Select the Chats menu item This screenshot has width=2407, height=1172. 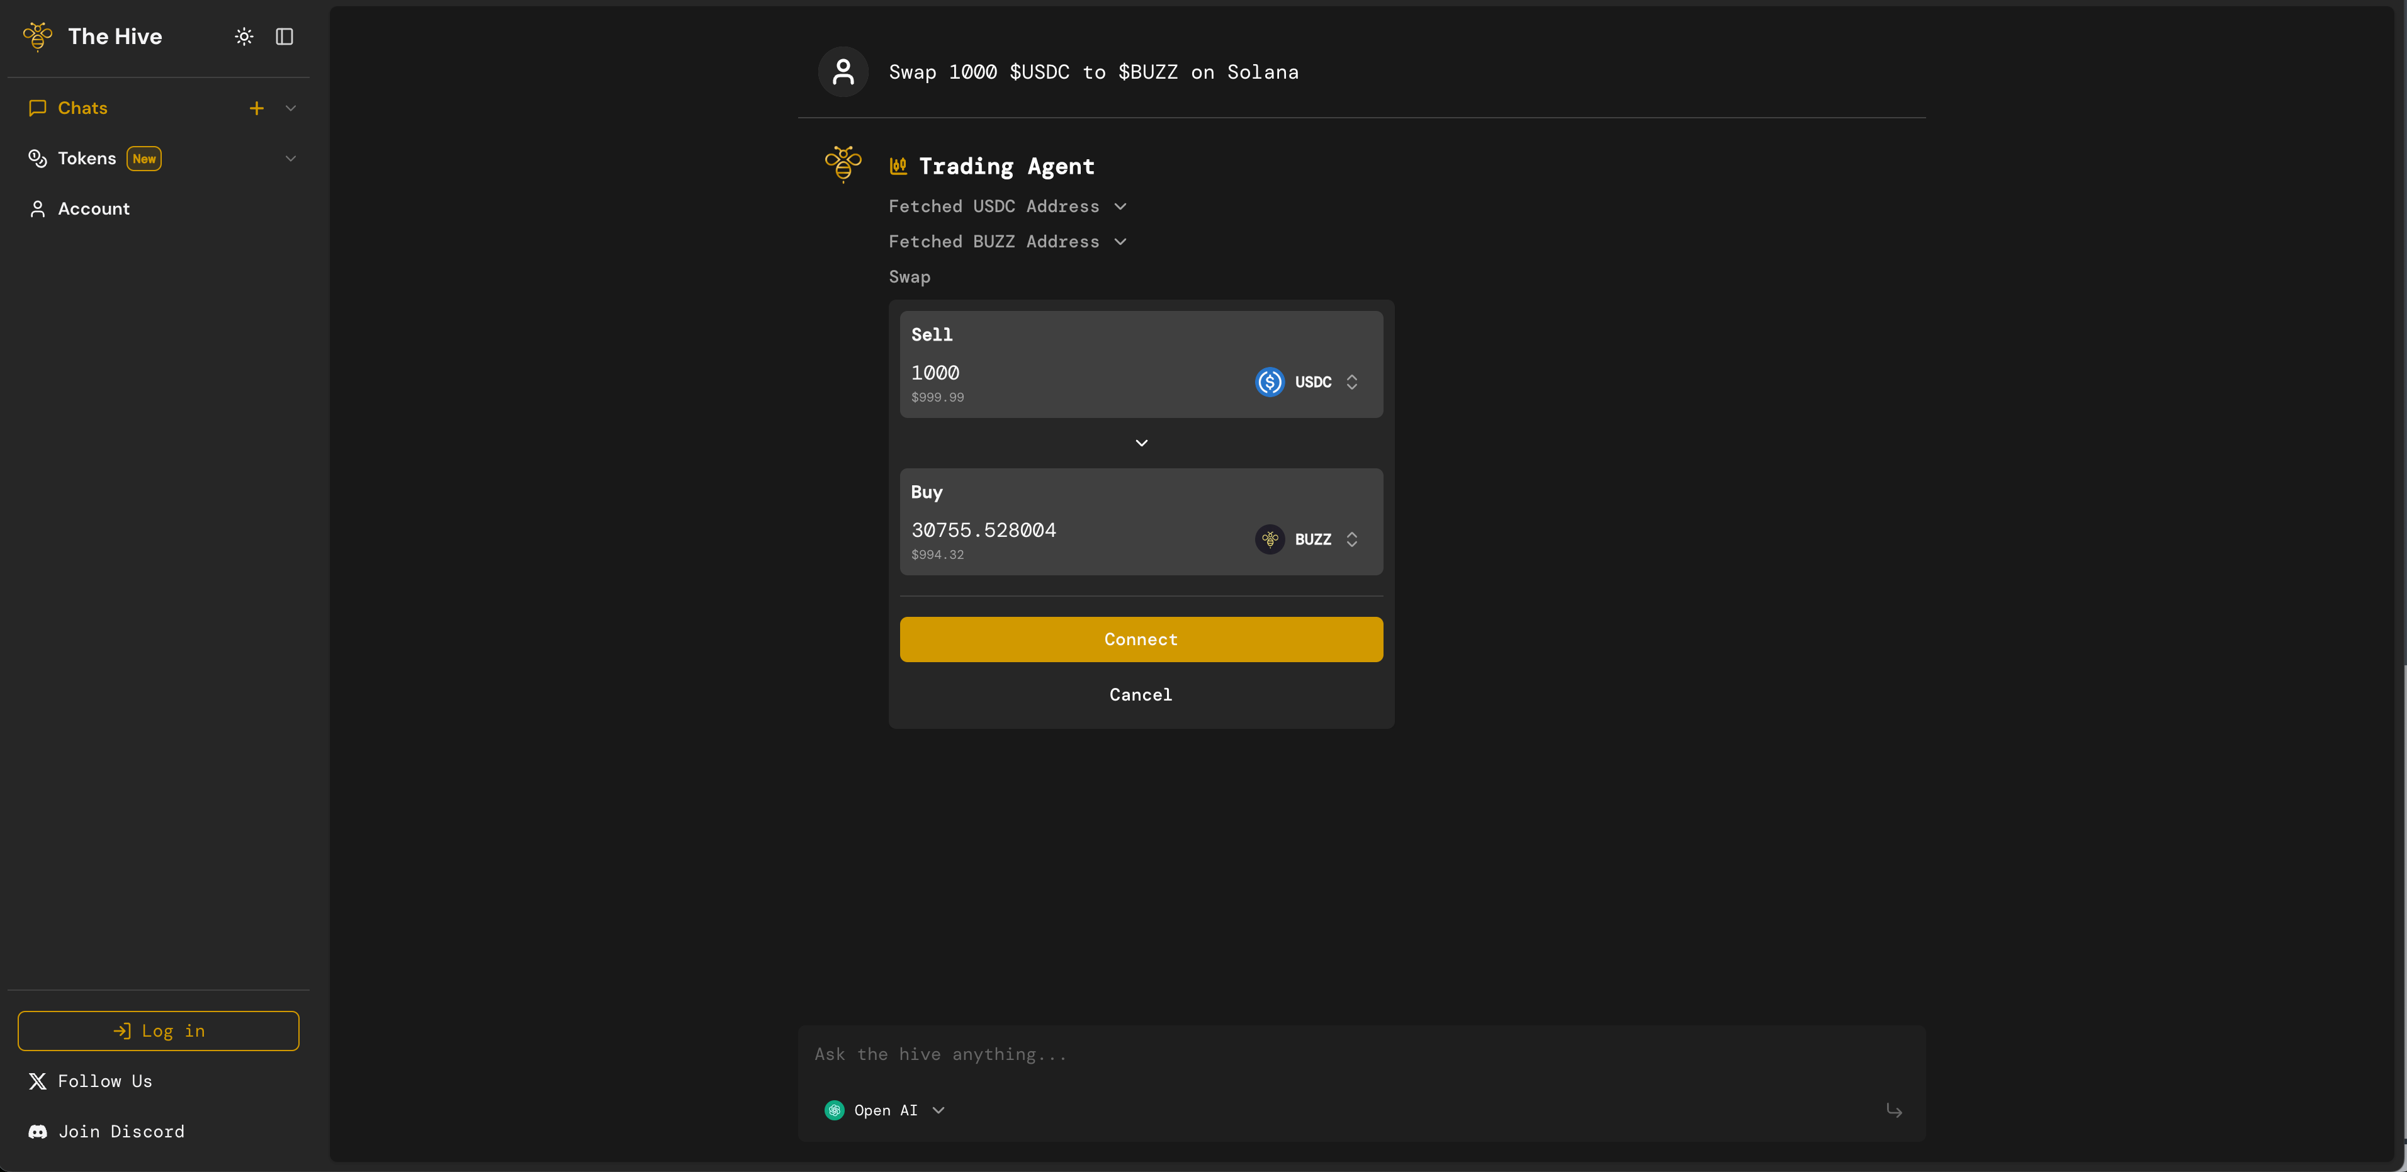[x=83, y=108]
